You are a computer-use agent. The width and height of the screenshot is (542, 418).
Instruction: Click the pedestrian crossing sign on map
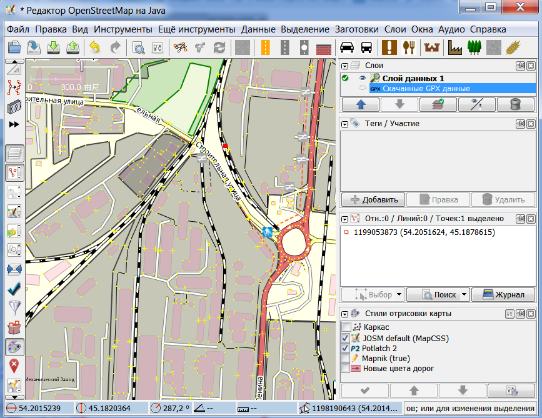coord(267,231)
